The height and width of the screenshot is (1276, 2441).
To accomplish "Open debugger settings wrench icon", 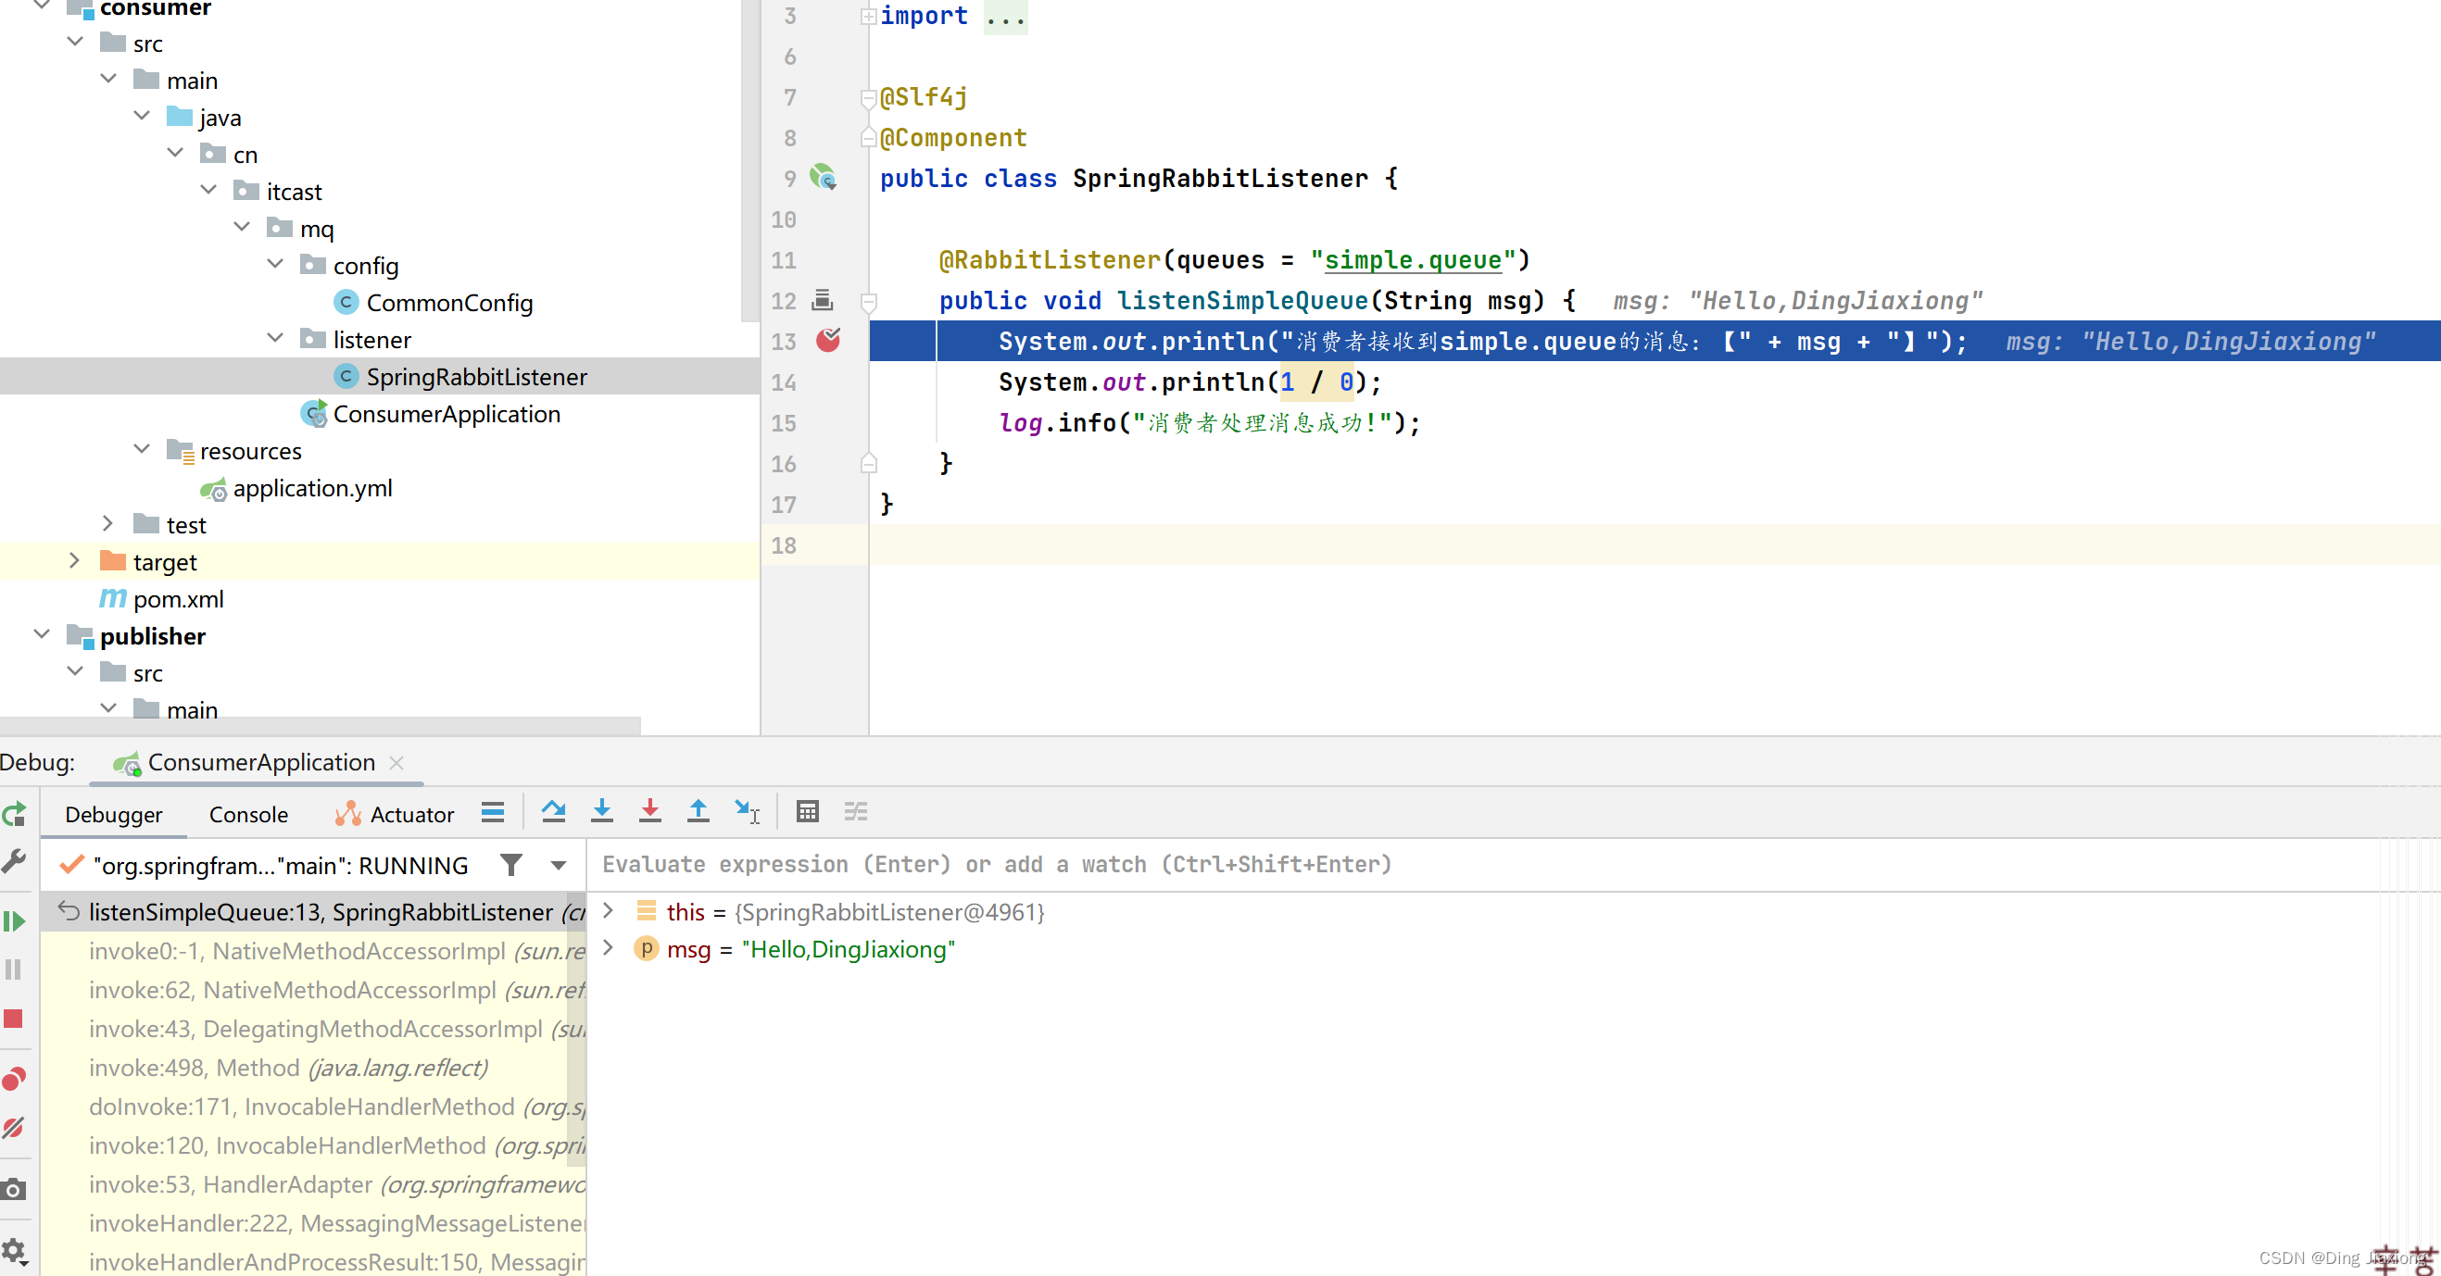I will click(14, 860).
